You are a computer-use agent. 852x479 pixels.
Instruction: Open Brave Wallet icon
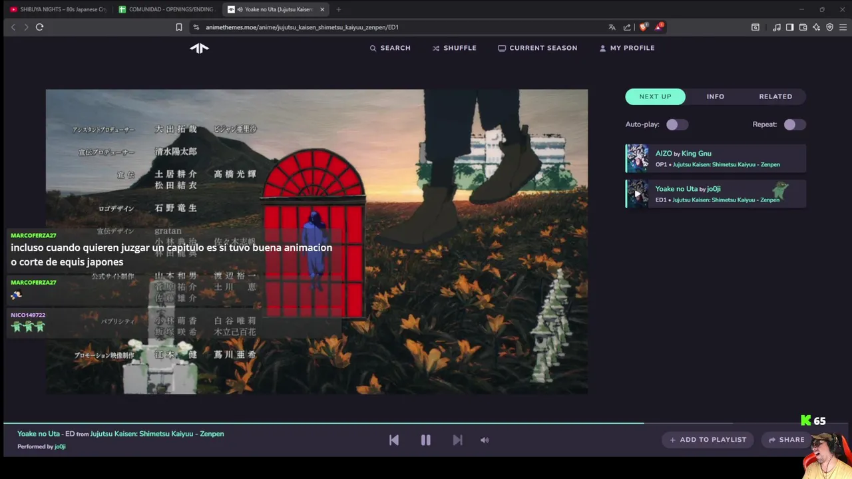click(803, 27)
